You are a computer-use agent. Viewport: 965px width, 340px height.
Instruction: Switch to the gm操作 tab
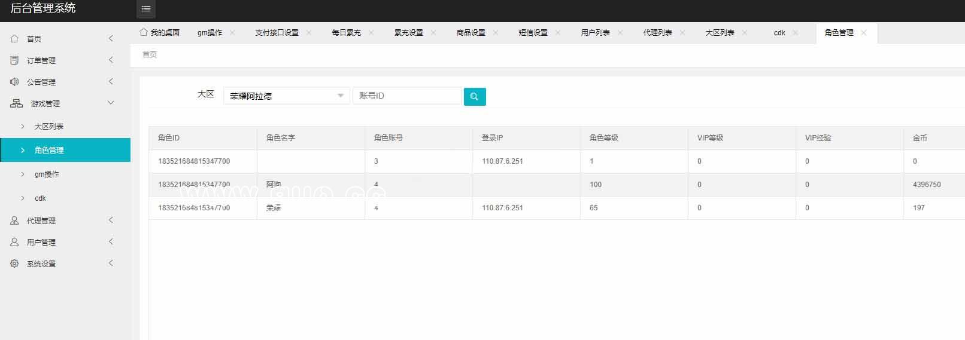[x=210, y=33]
